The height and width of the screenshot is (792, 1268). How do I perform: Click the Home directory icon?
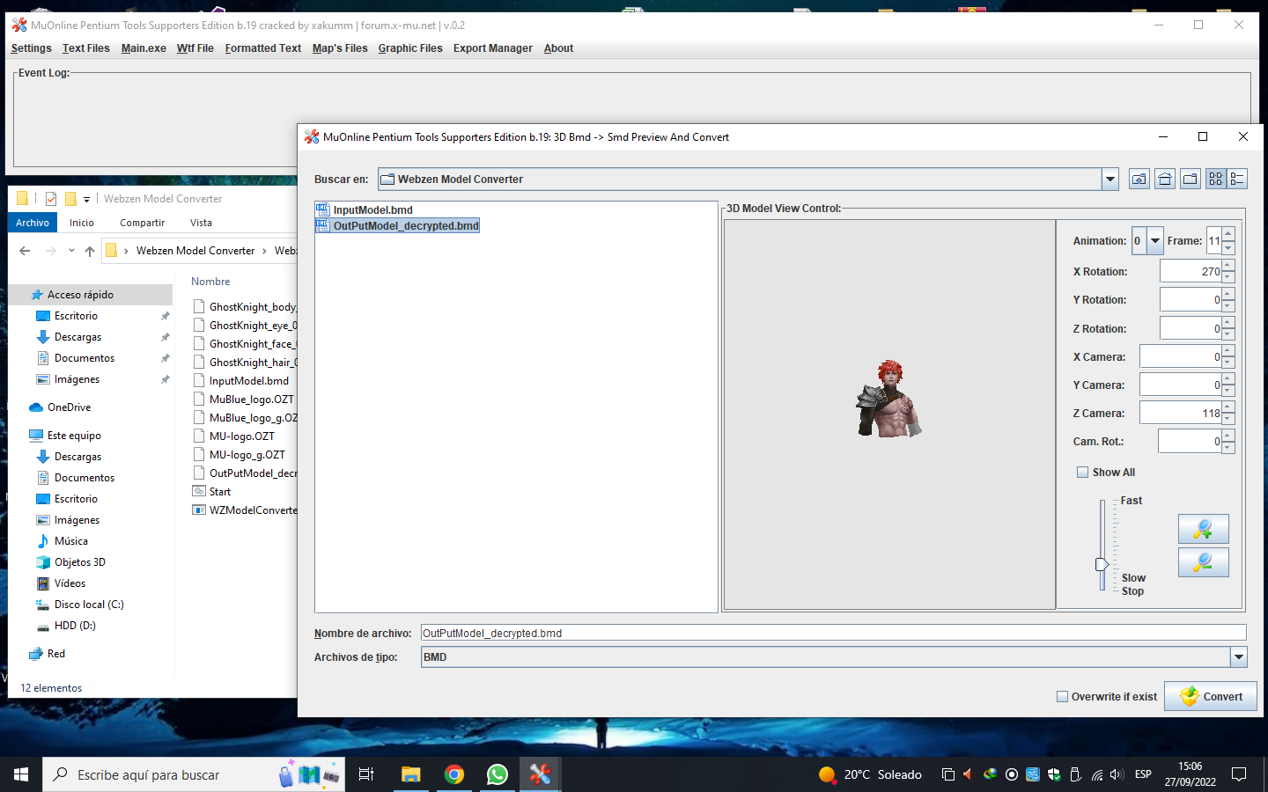pyautogui.click(x=1165, y=179)
